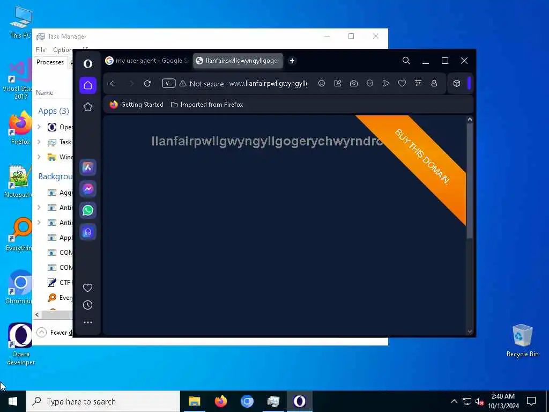This screenshot has width=549, height=412.
Task: Open Easy Setup sliders icon
Action: (x=418, y=83)
